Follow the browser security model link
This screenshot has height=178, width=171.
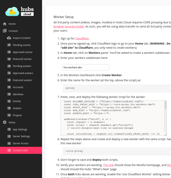[x=69, y=26]
